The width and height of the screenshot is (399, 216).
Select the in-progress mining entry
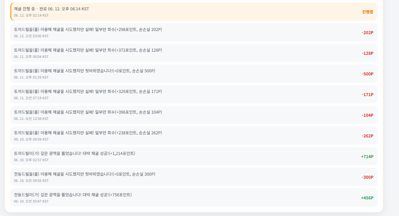194,12
